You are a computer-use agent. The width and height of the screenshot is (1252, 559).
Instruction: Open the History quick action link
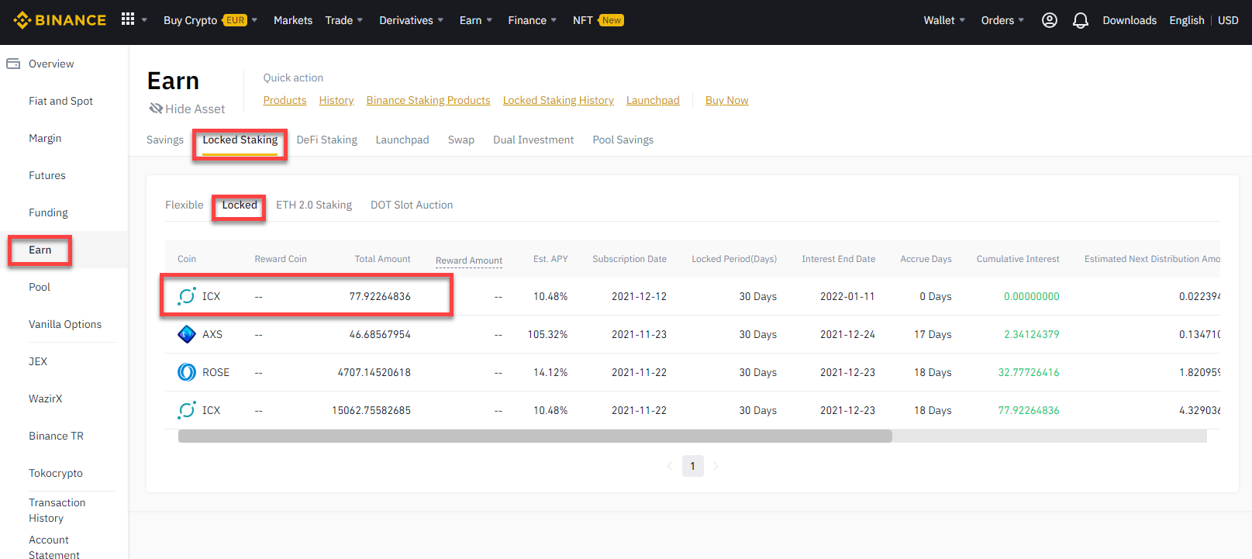336,100
